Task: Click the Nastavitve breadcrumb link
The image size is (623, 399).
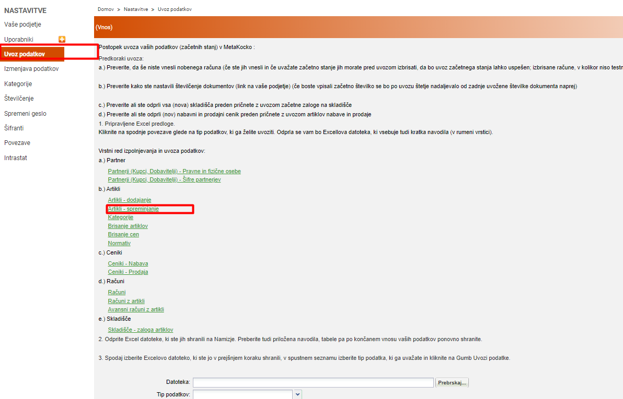Action: (136, 9)
